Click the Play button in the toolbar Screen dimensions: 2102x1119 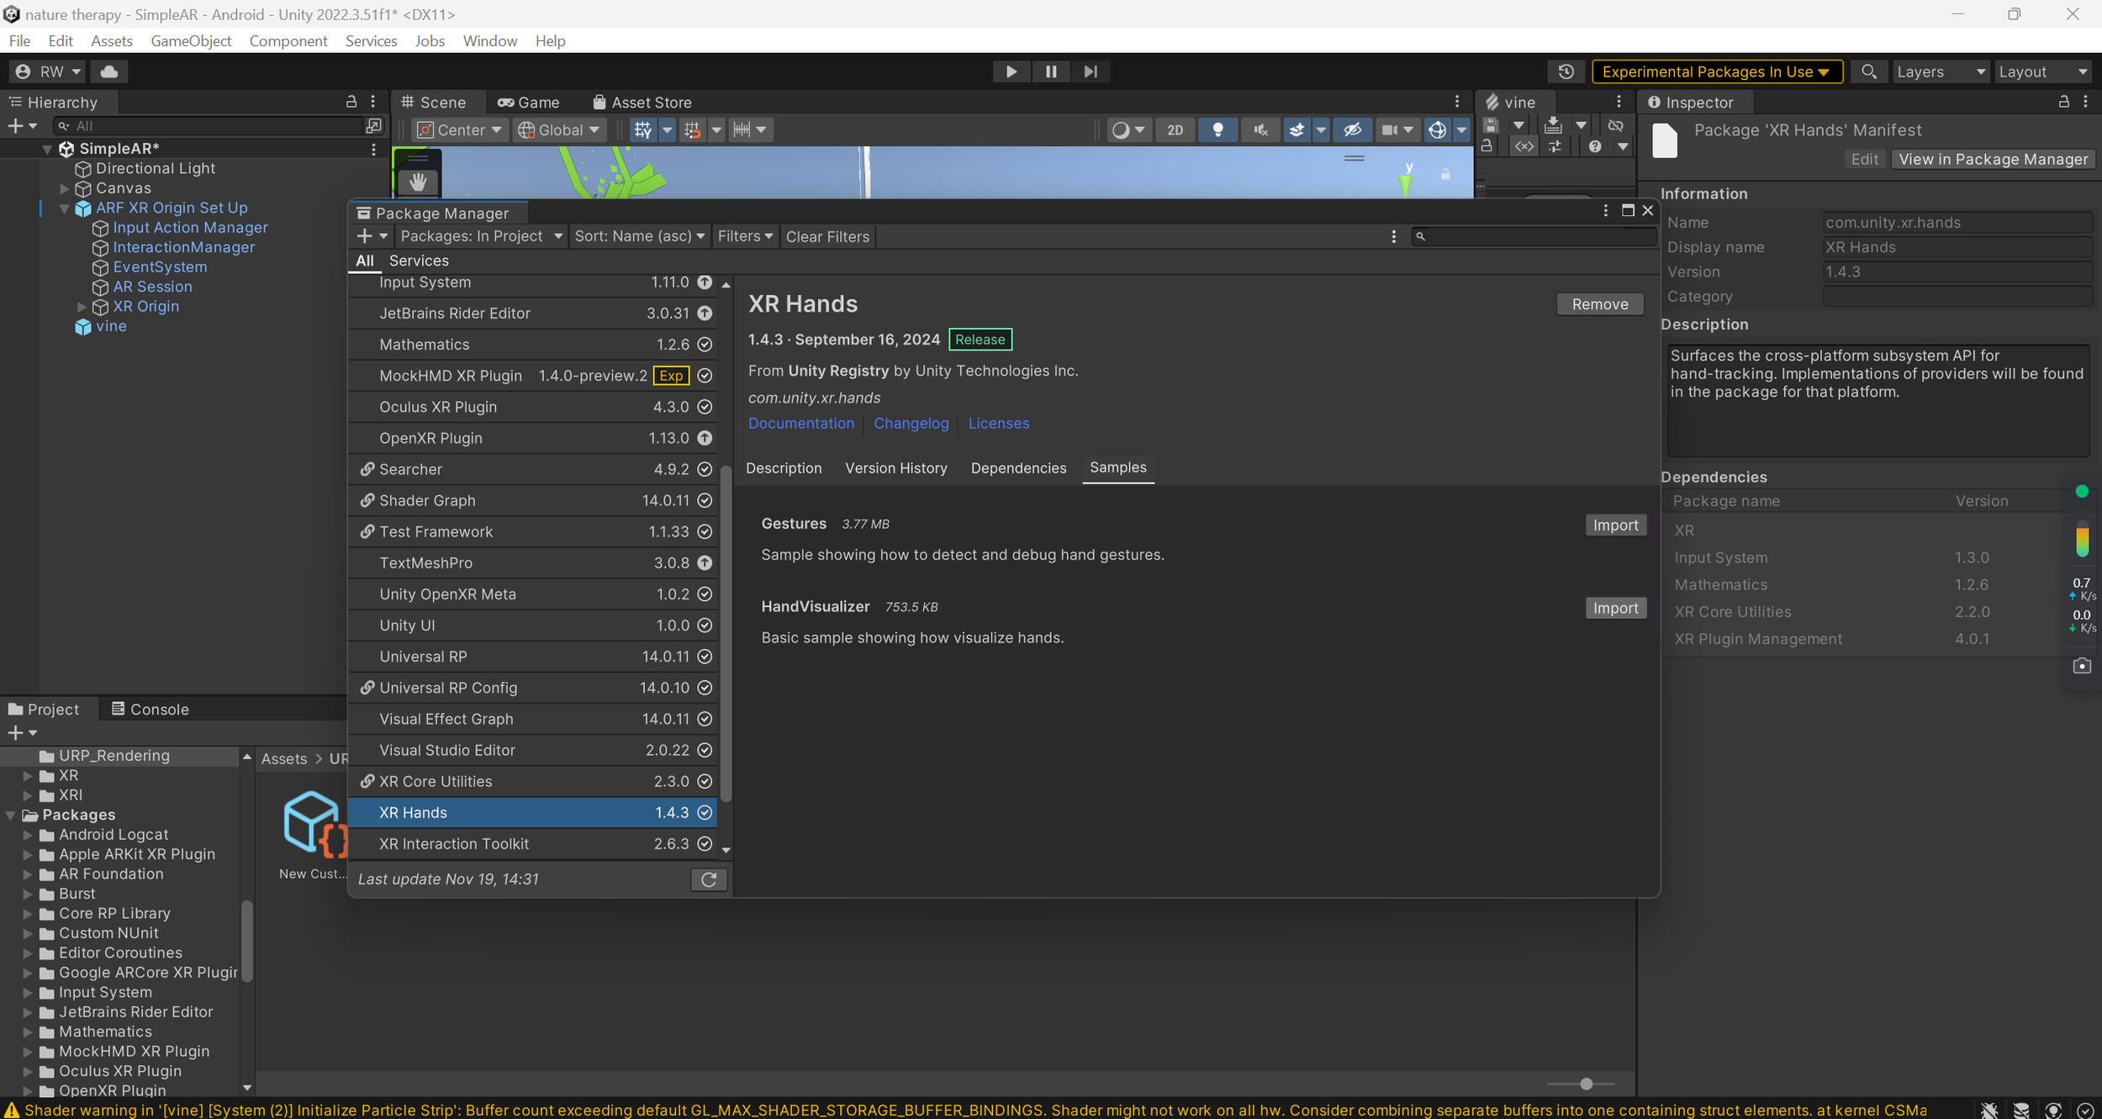pyautogui.click(x=1011, y=71)
